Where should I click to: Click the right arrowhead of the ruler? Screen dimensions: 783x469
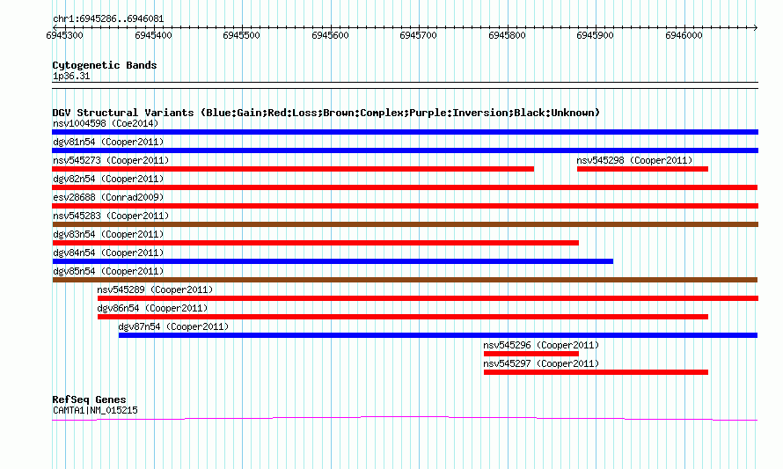[x=756, y=27]
